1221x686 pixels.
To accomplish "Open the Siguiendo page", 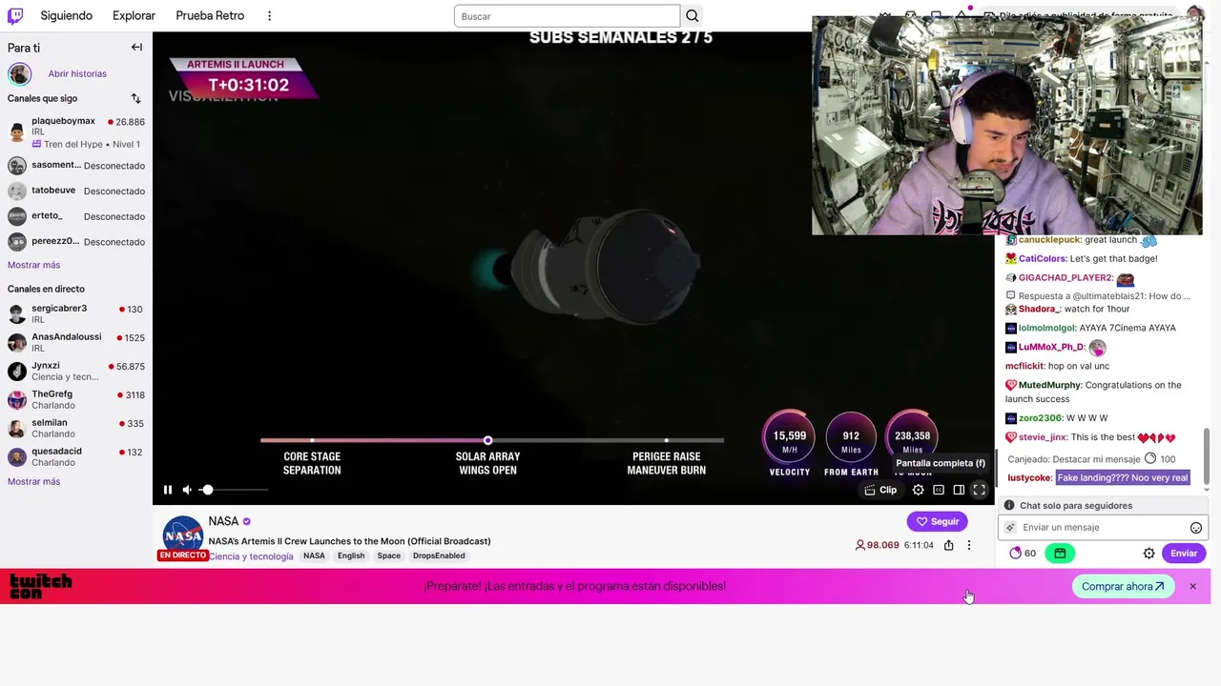I will 67,16.
